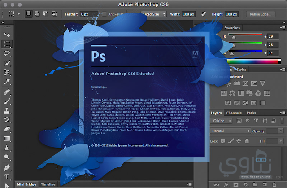The width and height of the screenshot is (287, 188).
Task: Toggle smart object filter in Layers panel
Action: [274, 121]
